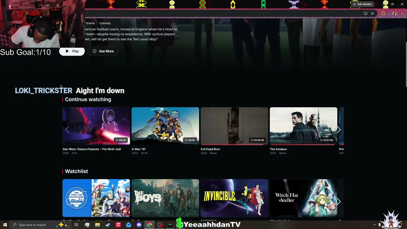Open the Windows Start menu

[5, 225]
